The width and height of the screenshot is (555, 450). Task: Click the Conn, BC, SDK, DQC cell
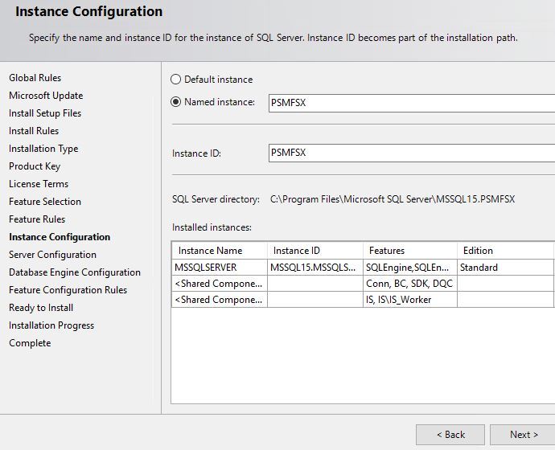pos(410,284)
